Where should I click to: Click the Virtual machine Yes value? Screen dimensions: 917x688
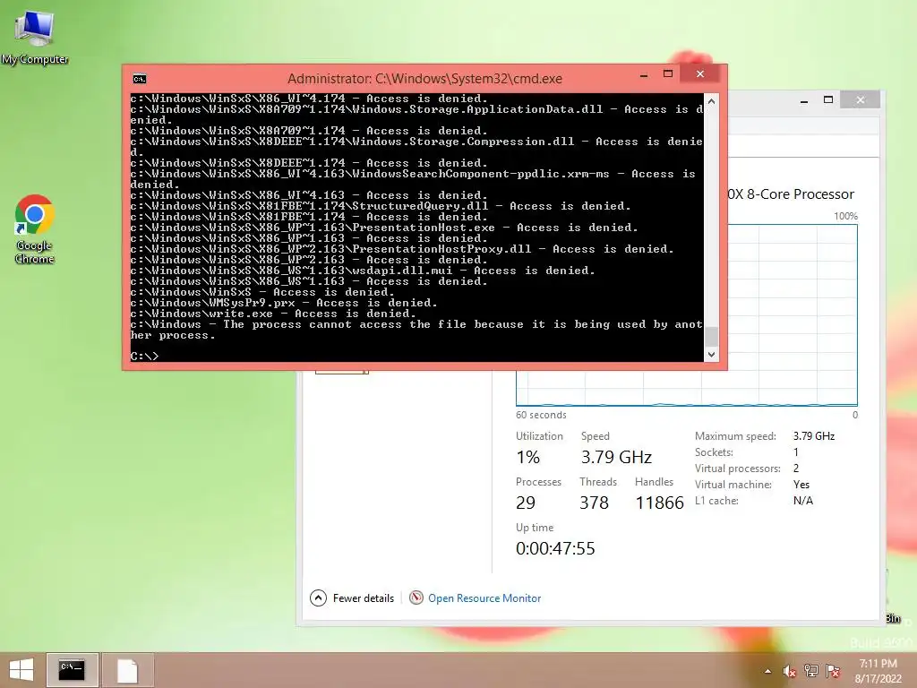tap(801, 485)
